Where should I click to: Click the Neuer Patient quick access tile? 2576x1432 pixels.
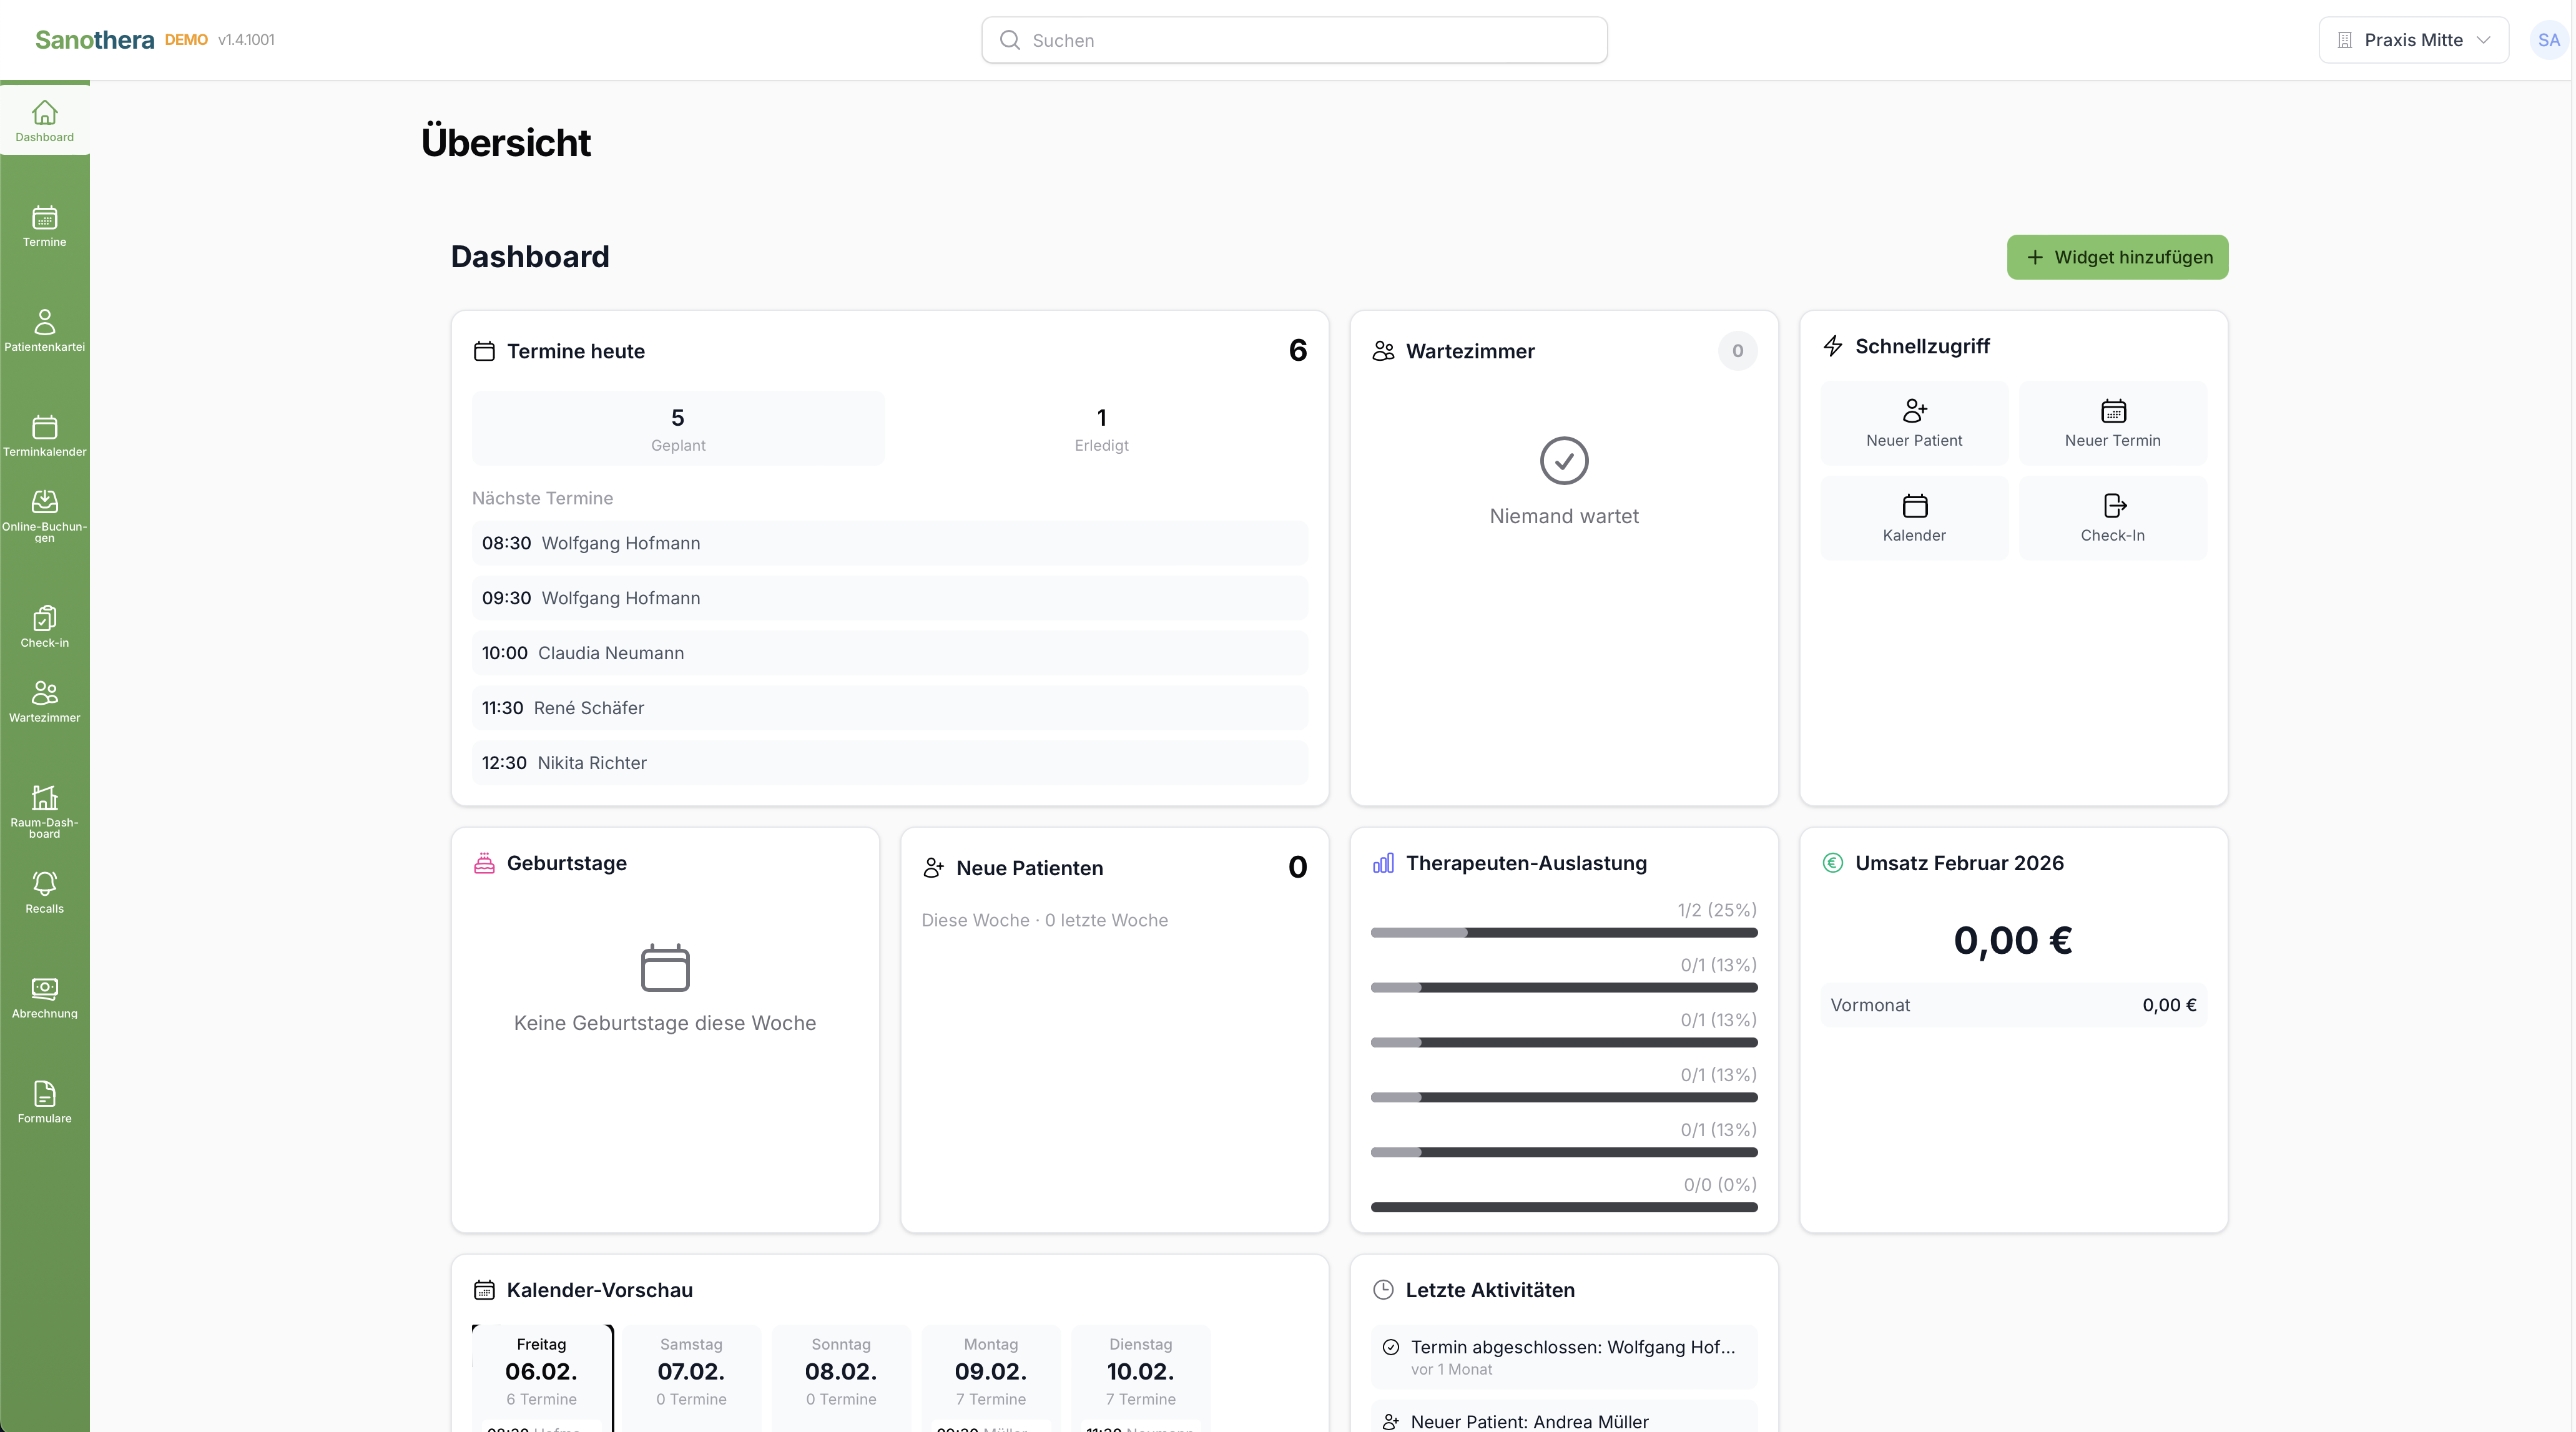[x=1914, y=423]
